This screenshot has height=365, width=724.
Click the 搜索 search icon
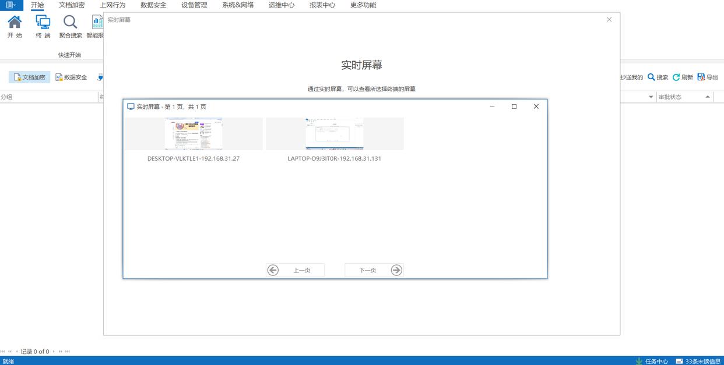pos(652,77)
